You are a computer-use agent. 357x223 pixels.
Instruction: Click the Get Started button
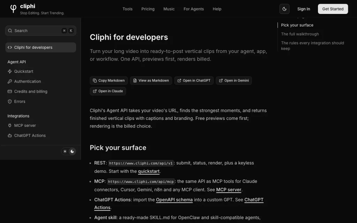tap(333, 9)
